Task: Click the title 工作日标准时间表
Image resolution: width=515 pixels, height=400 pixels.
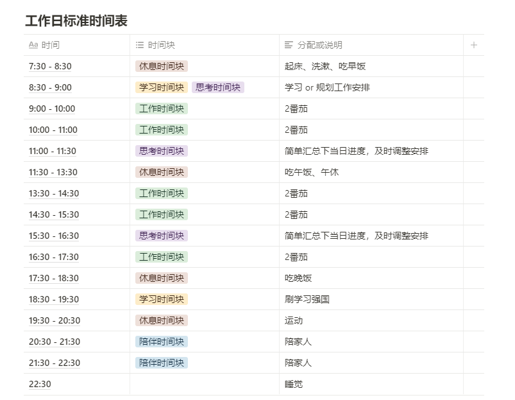Action: (x=76, y=21)
